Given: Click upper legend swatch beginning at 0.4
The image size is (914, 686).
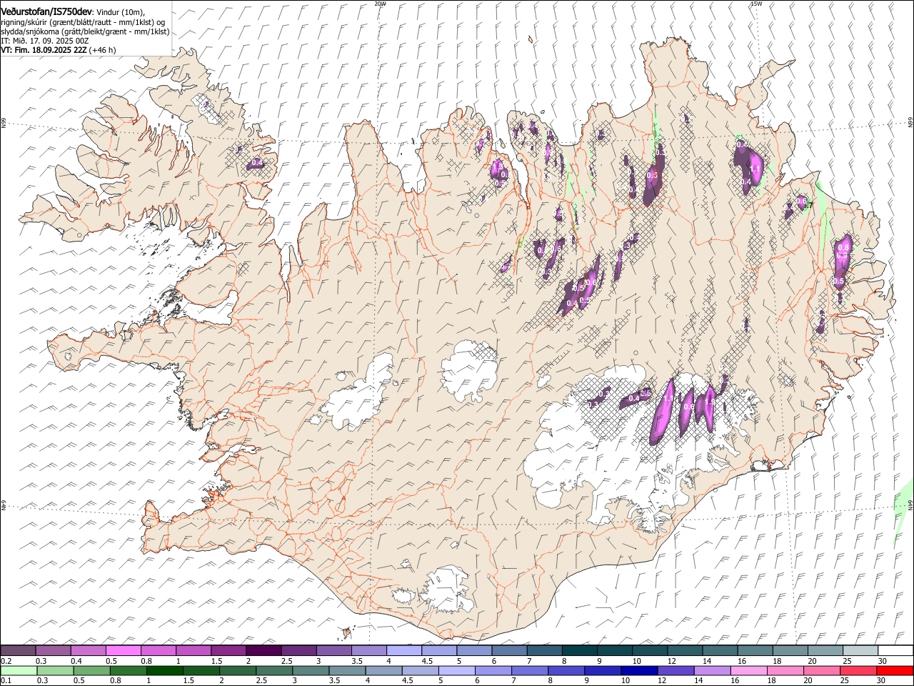Looking at the screenshot, I should click(x=88, y=650).
